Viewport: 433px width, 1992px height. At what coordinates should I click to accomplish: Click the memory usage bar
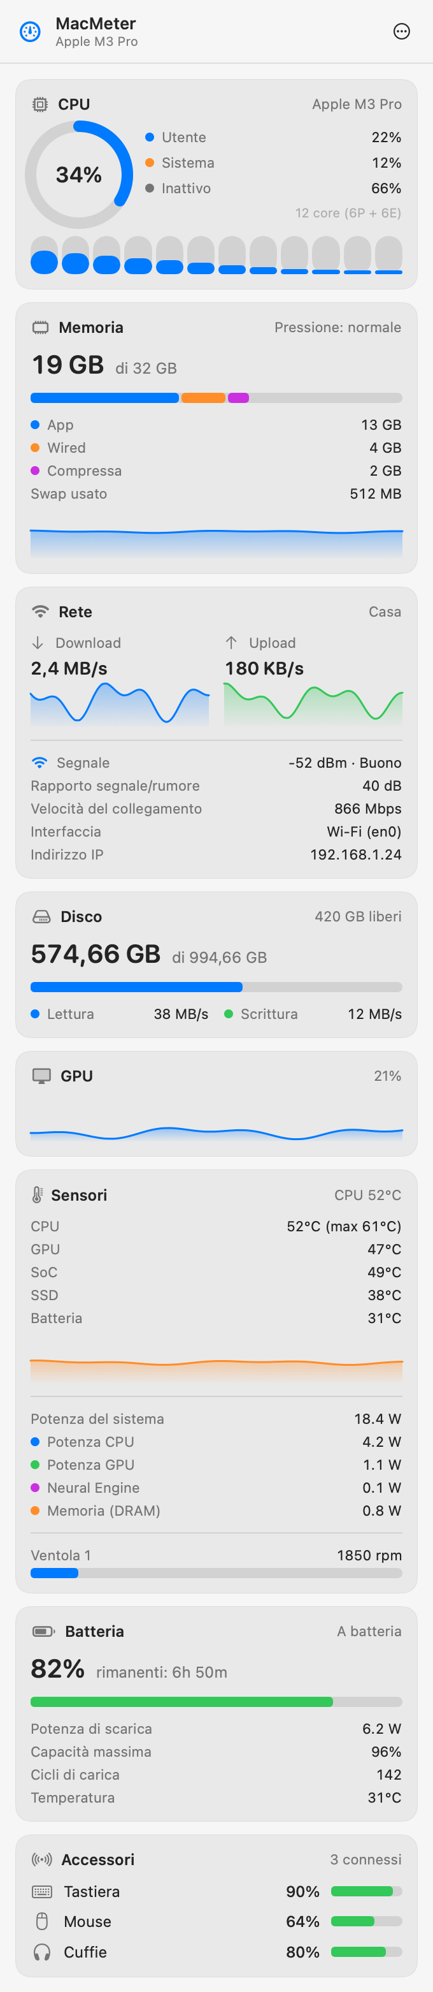pyautogui.click(x=216, y=397)
